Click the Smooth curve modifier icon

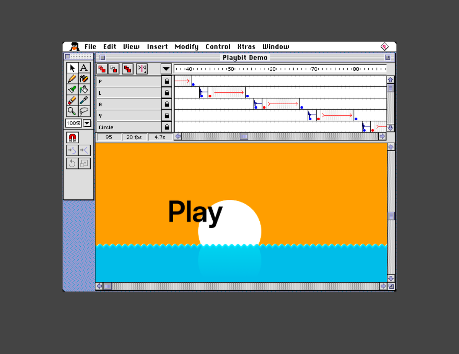(x=72, y=150)
